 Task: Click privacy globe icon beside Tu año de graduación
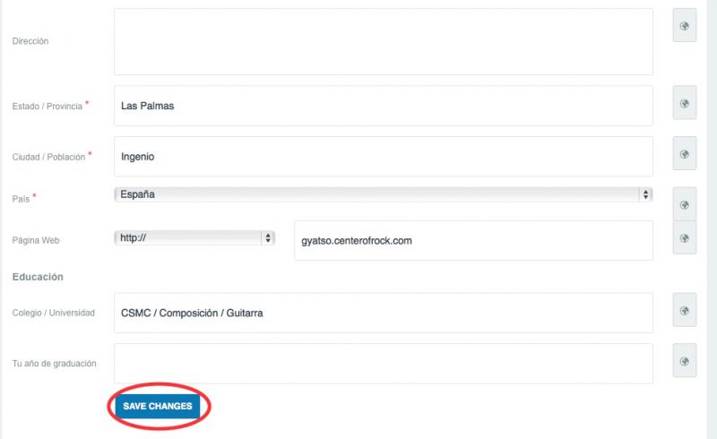pyautogui.click(x=684, y=361)
